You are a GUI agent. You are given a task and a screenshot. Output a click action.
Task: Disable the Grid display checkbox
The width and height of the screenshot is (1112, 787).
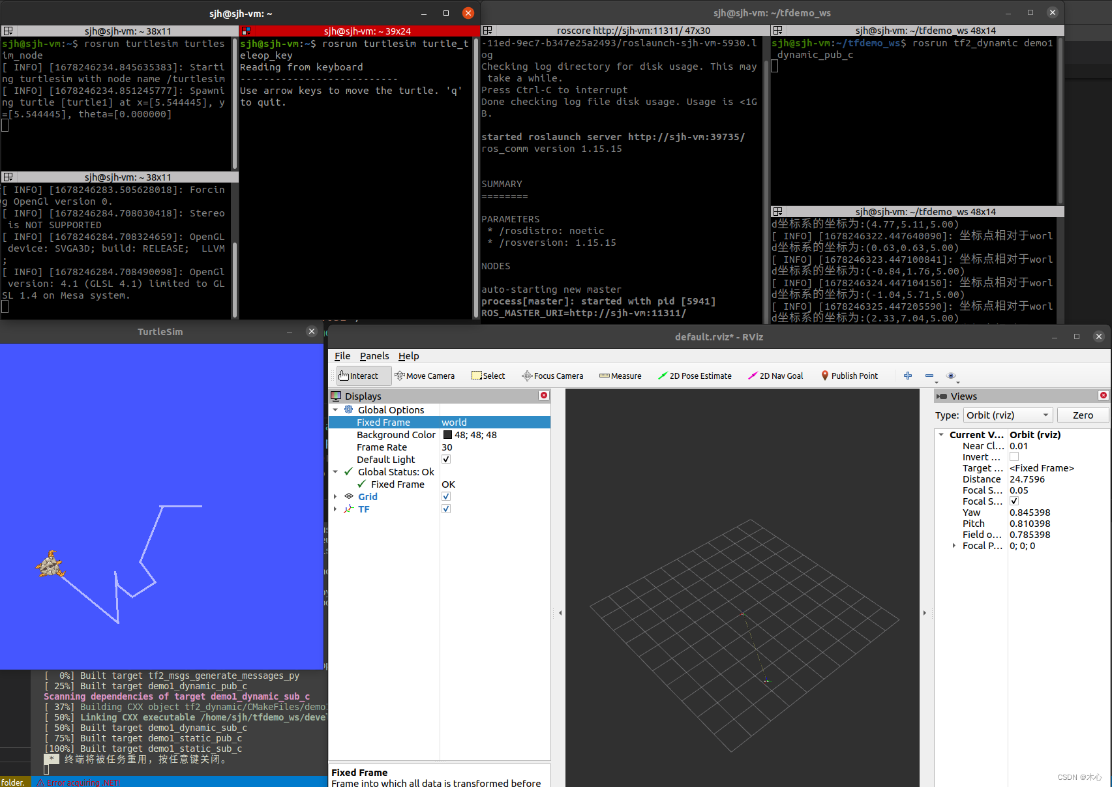click(446, 496)
